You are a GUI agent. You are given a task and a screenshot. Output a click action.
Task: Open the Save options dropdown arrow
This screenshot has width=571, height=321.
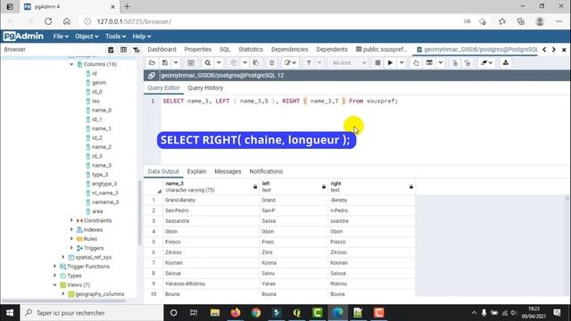176,62
